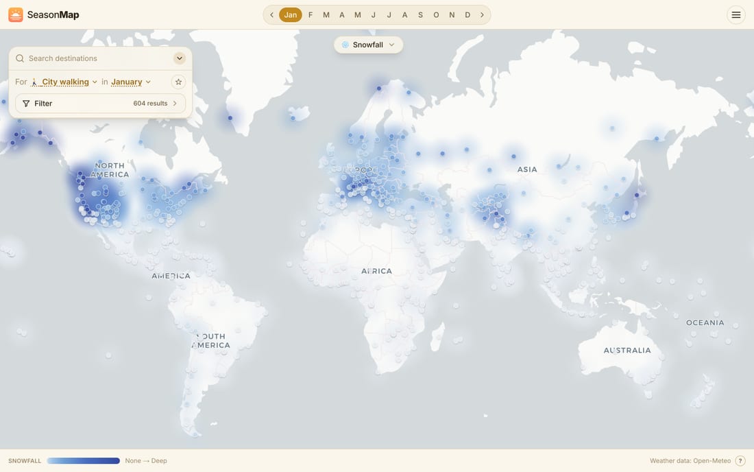This screenshot has height=472, width=754.
Task: Open the help question mark icon
Action: (740, 460)
